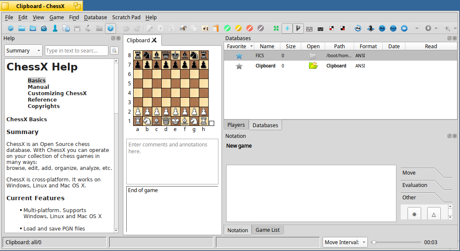Image resolution: width=460 pixels, height=251 pixels.
Task: Toggle the branch variations toolbar button
Action: [x=298, y=28]
